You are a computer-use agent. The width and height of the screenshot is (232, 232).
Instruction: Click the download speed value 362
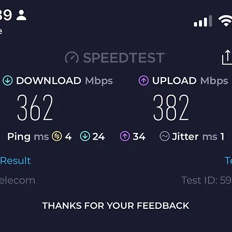pyautogui.click(x=35, y=108)
